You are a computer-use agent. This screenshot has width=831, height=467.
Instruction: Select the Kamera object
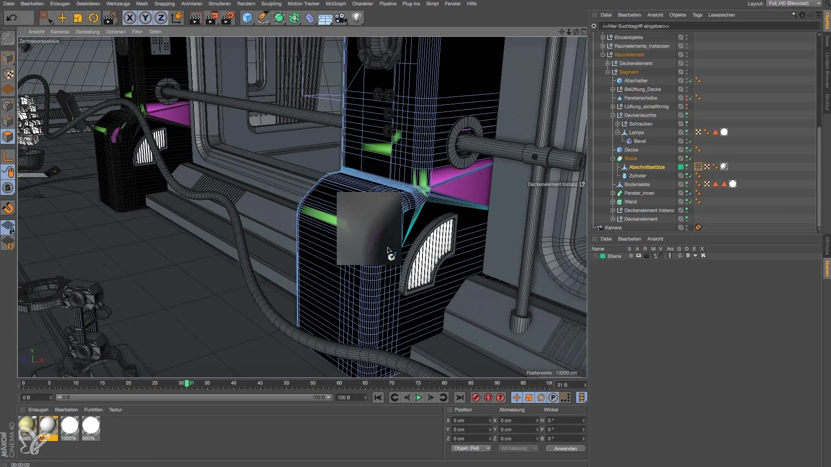point(613,227)
